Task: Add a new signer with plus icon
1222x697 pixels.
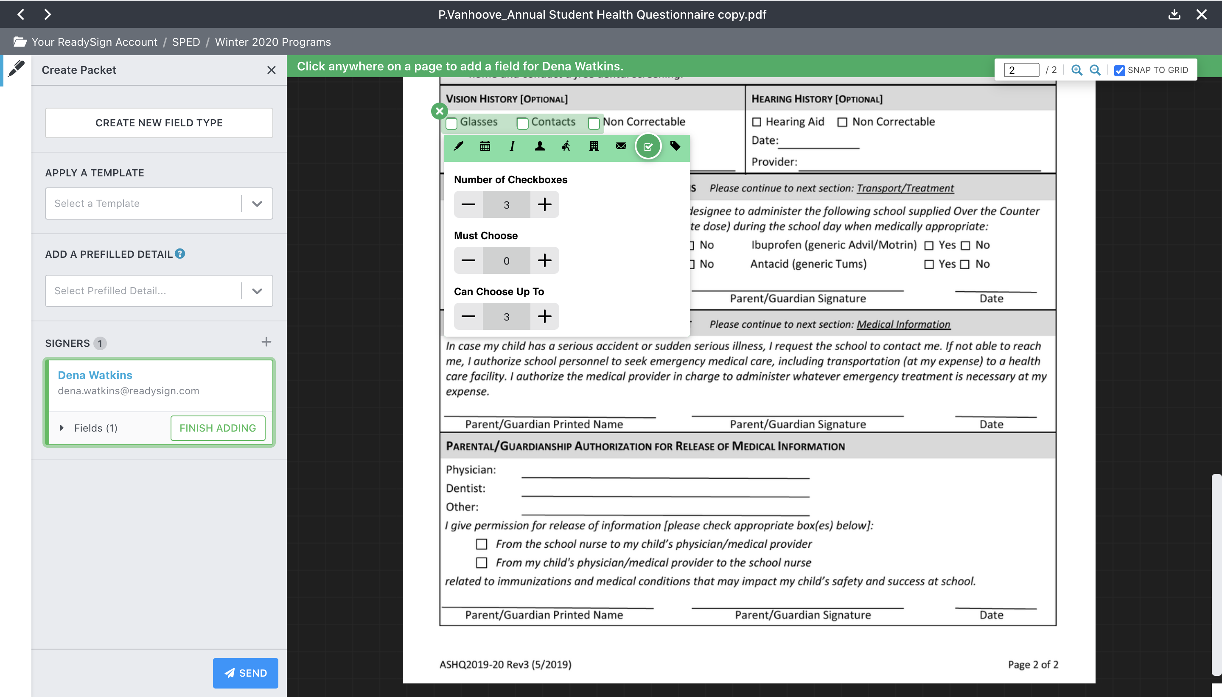Action: point(266,342)
